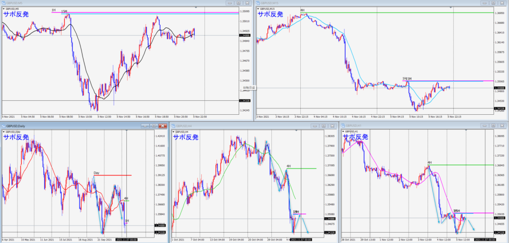
Task: Select the green 4H horizontal line on H1 chart
Action: tap(461, 165)
